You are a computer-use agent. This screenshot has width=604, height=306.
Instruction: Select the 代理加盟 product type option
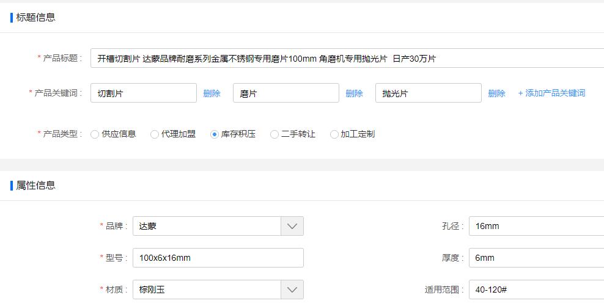[155, 134]
